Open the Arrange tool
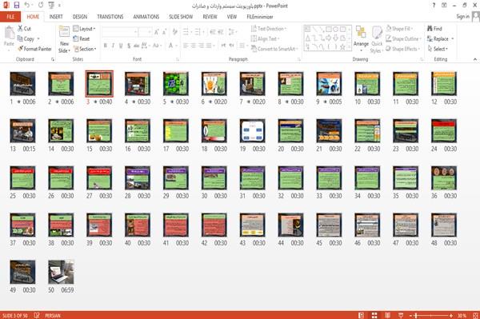Screen dimensions: 480x319 [x=361, y=38]
